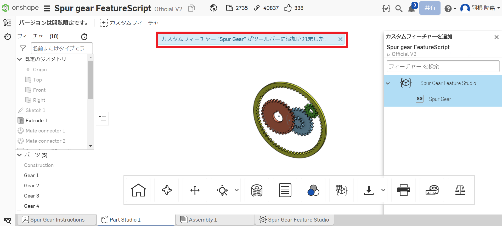Open the FeatureScript variables icon in header

(x=386, y=9)
